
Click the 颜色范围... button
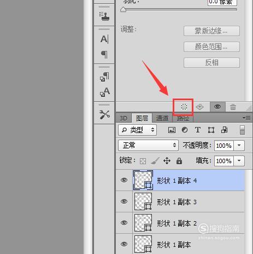(x=211, y=47)
